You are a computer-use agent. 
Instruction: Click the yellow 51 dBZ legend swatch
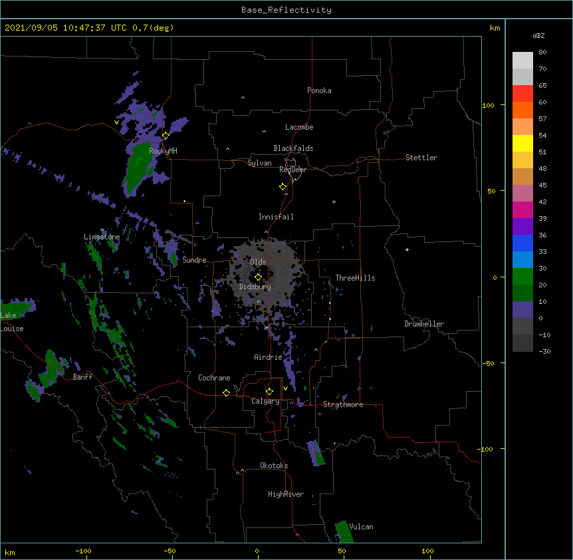(x=522, y=143)
